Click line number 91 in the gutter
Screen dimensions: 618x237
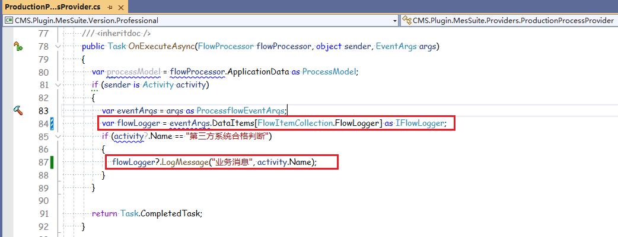(x=43, y=213)
